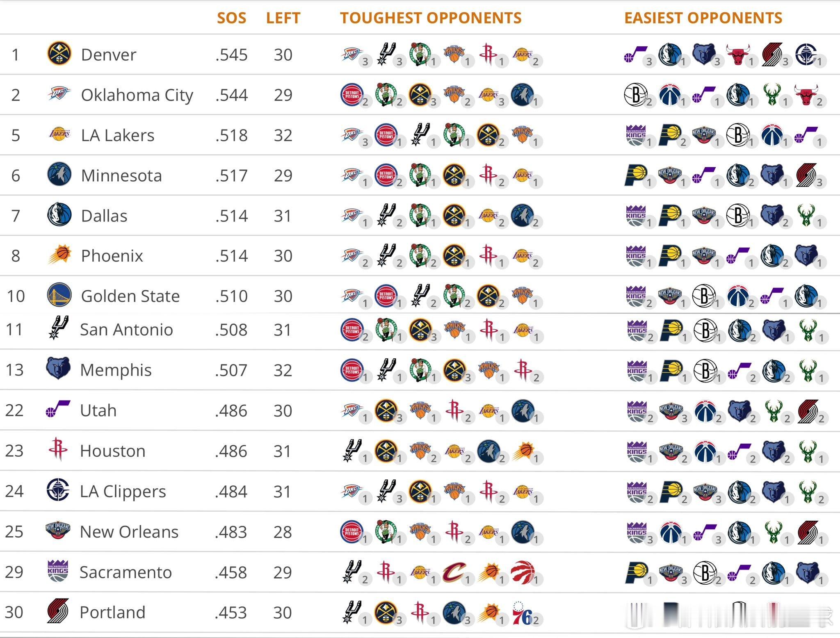Click the Utah team name

pyautogui.click(x=98, y=410)
